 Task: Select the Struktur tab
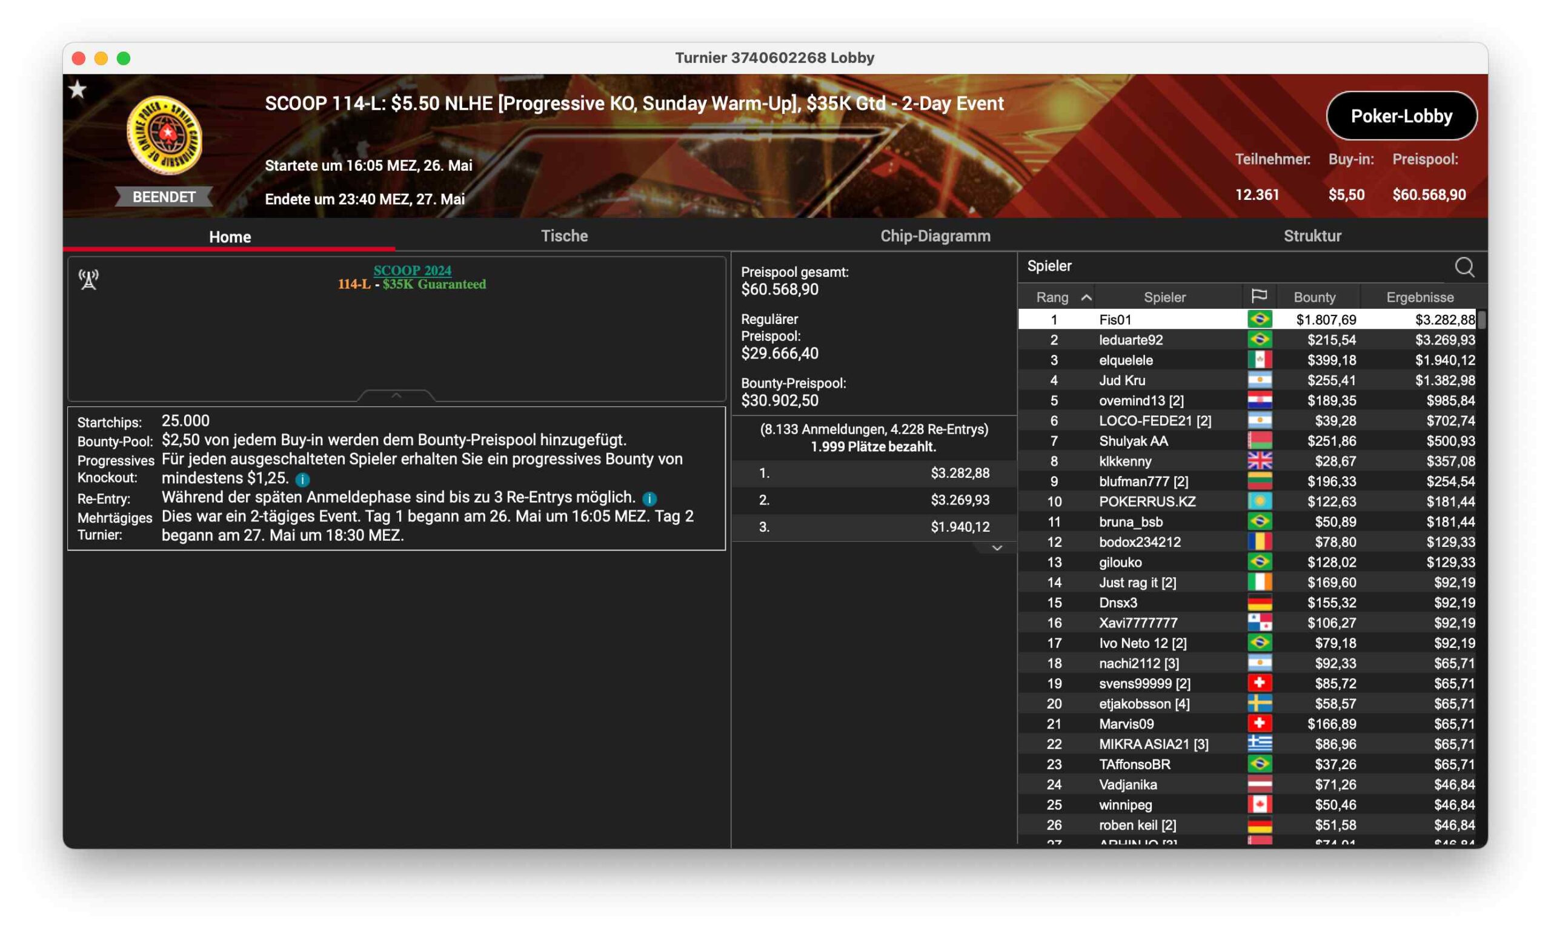1312,236
